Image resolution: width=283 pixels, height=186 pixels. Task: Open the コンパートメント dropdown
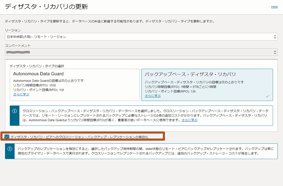click(141, 52)
